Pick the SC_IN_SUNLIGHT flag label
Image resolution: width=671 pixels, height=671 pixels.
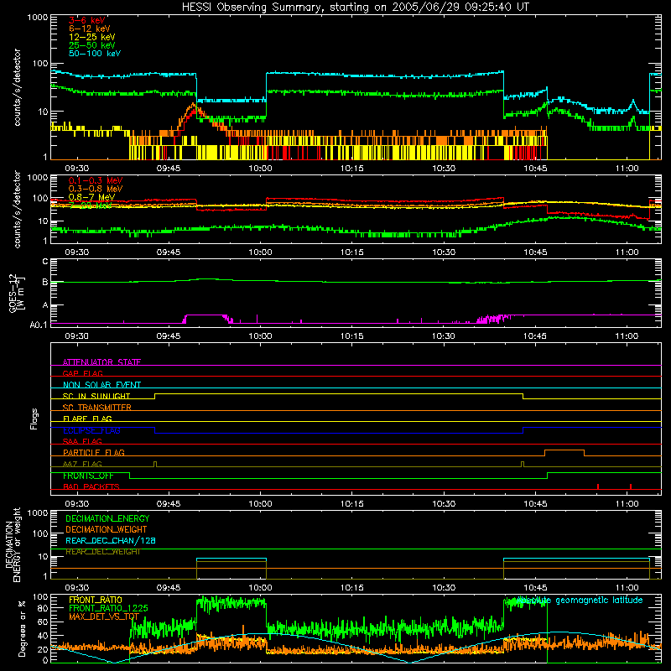(96, 396)
